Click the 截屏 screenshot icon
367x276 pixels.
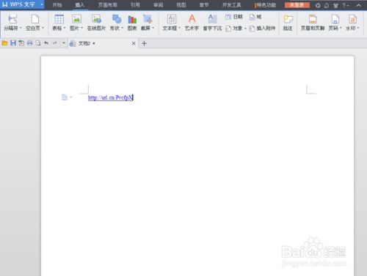point(148,19)
